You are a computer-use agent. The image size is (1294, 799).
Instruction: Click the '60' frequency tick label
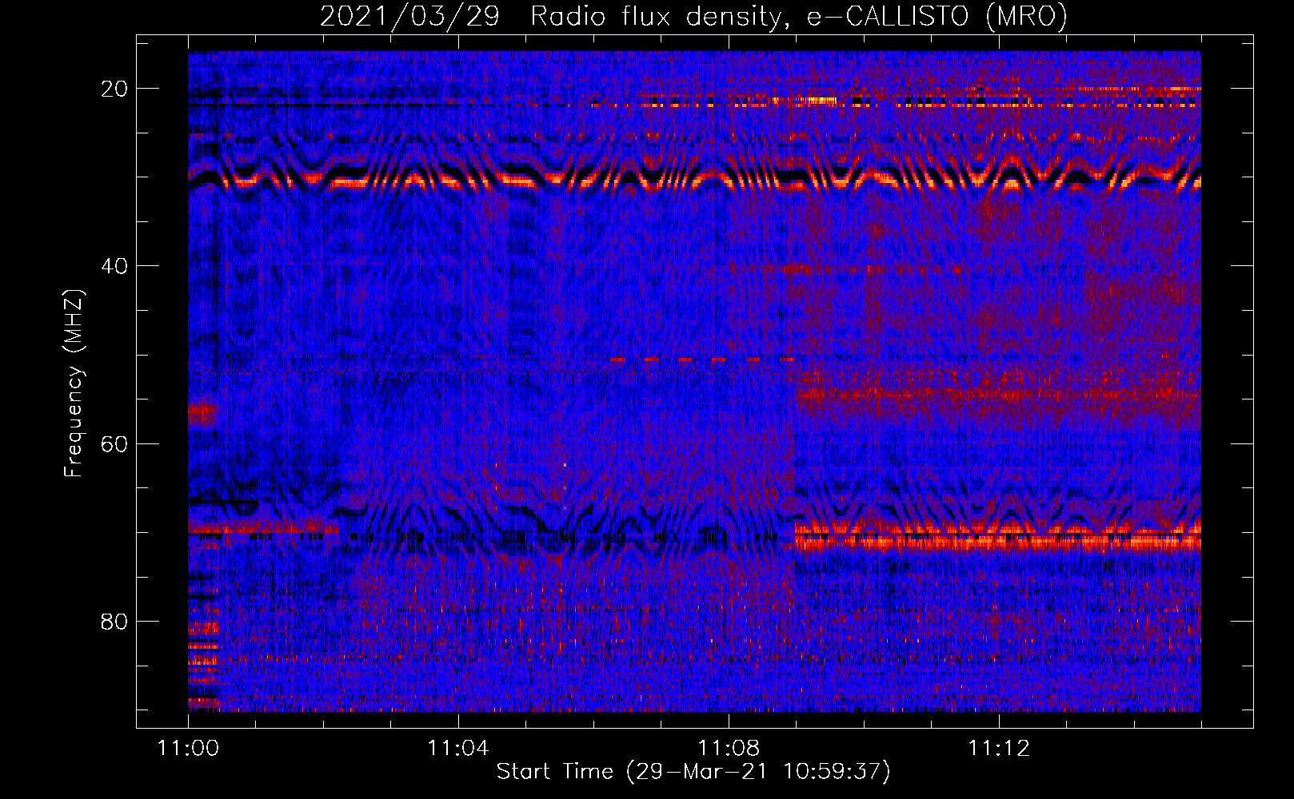pos(114,443)
